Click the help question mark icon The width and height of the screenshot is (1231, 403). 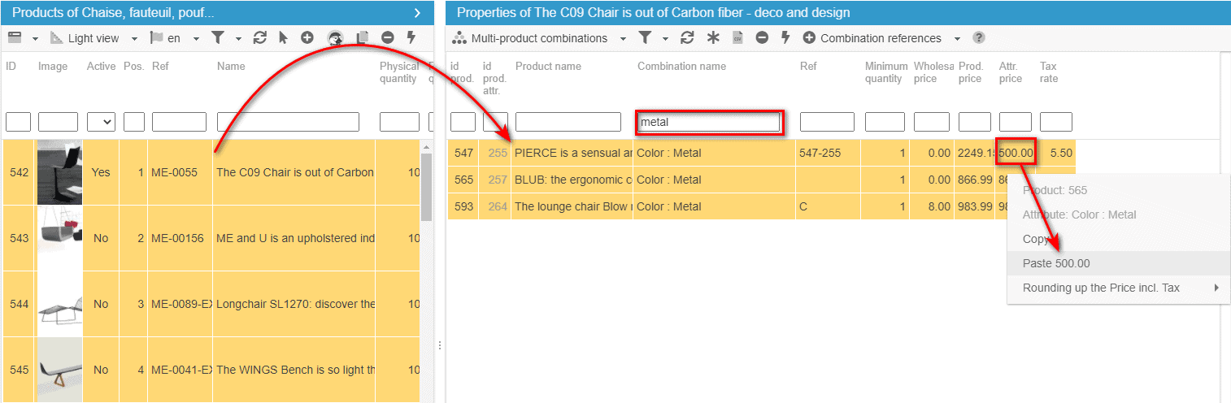(979, 38)
